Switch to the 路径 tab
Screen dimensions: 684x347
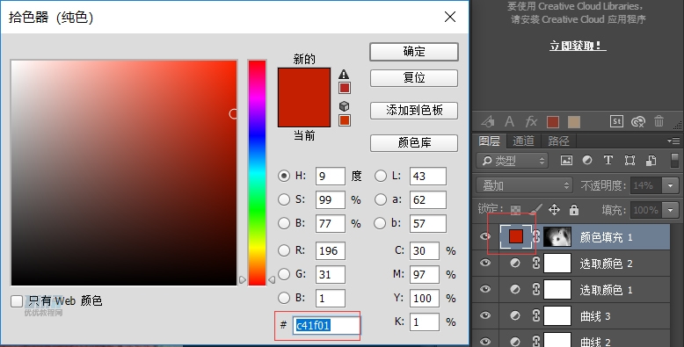(x=558, y=141)
